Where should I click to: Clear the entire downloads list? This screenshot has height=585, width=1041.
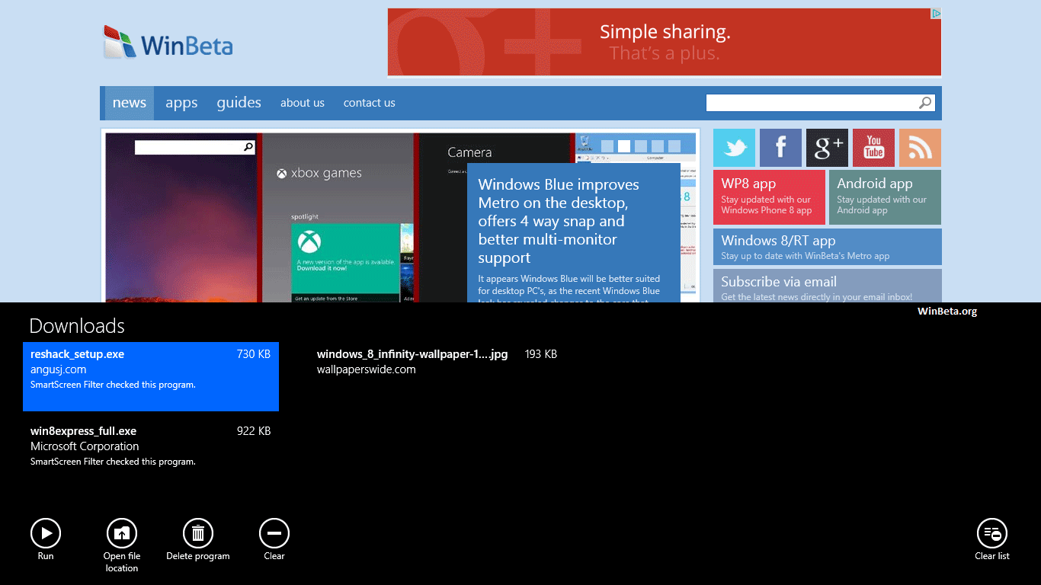pyautogui.click(x=991, y=533)
